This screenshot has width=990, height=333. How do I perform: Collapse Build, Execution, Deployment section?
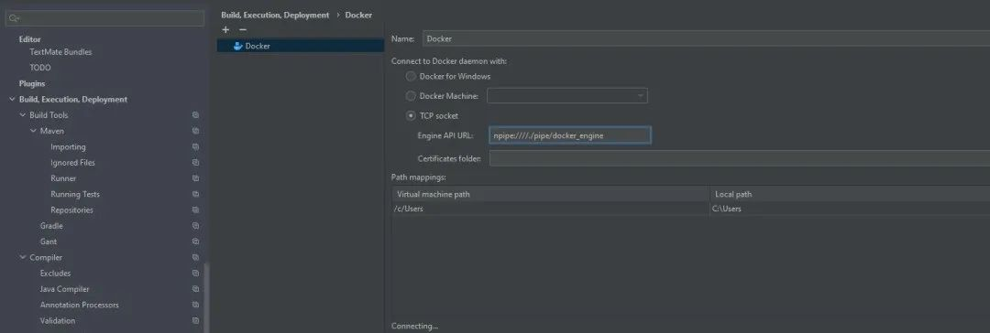(12, 99)
